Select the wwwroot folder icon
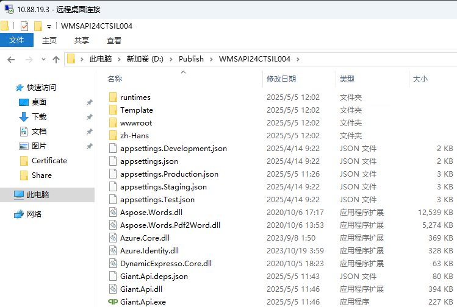 click(x=113, y=123)
